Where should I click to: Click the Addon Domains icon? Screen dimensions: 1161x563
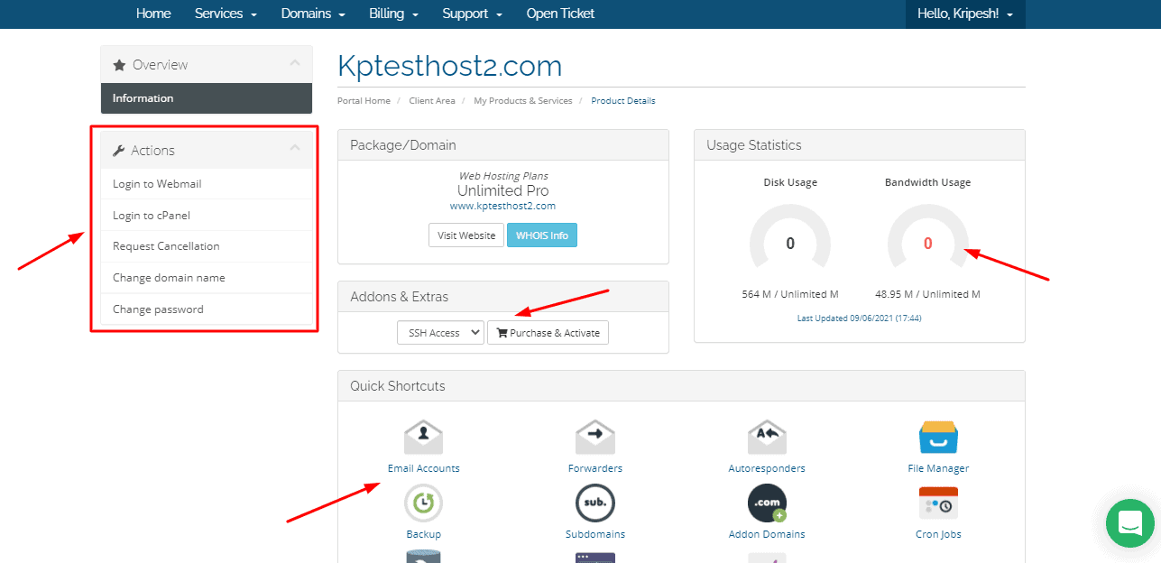point(767,503)
